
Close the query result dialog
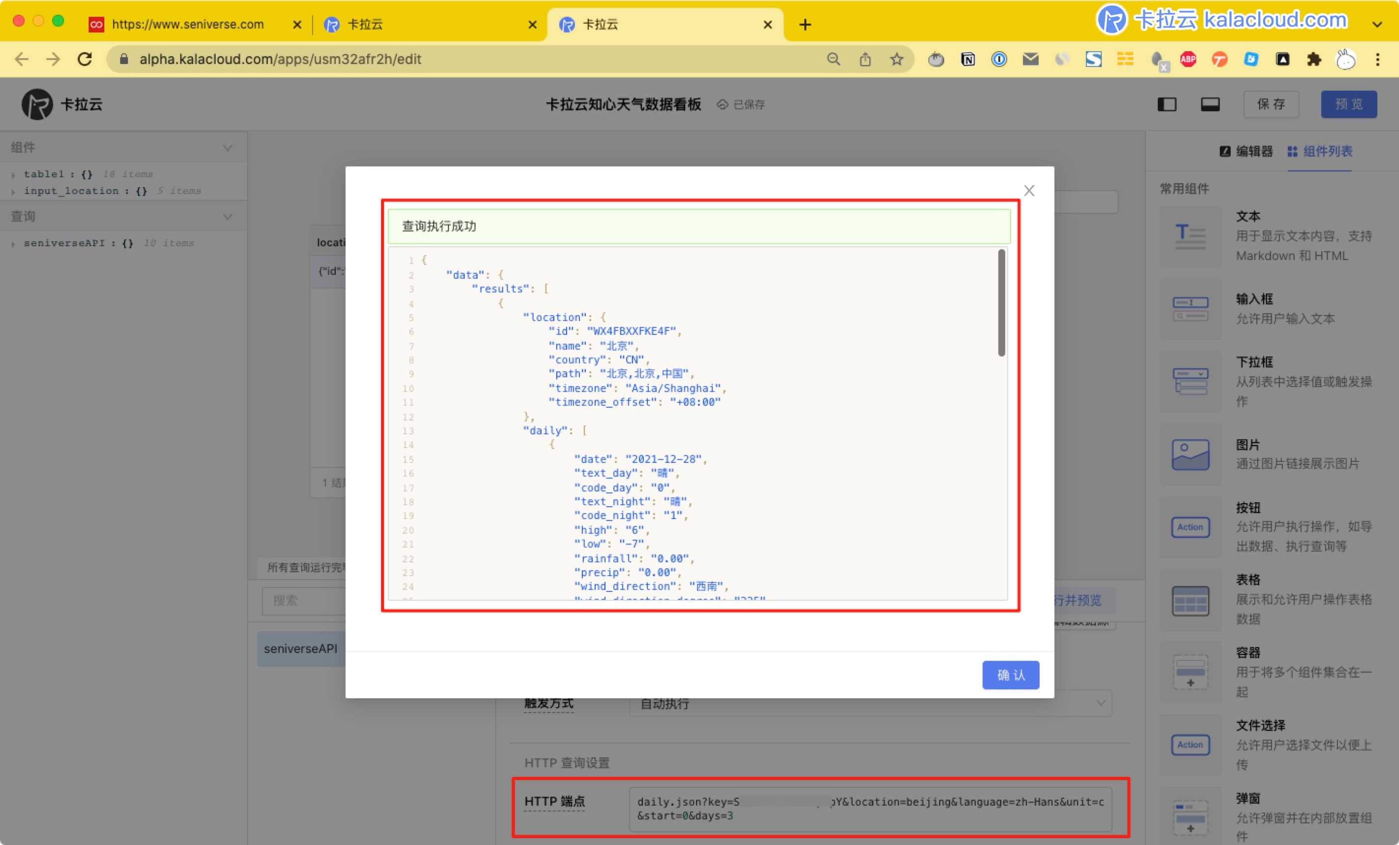(x=1029, y=190)
